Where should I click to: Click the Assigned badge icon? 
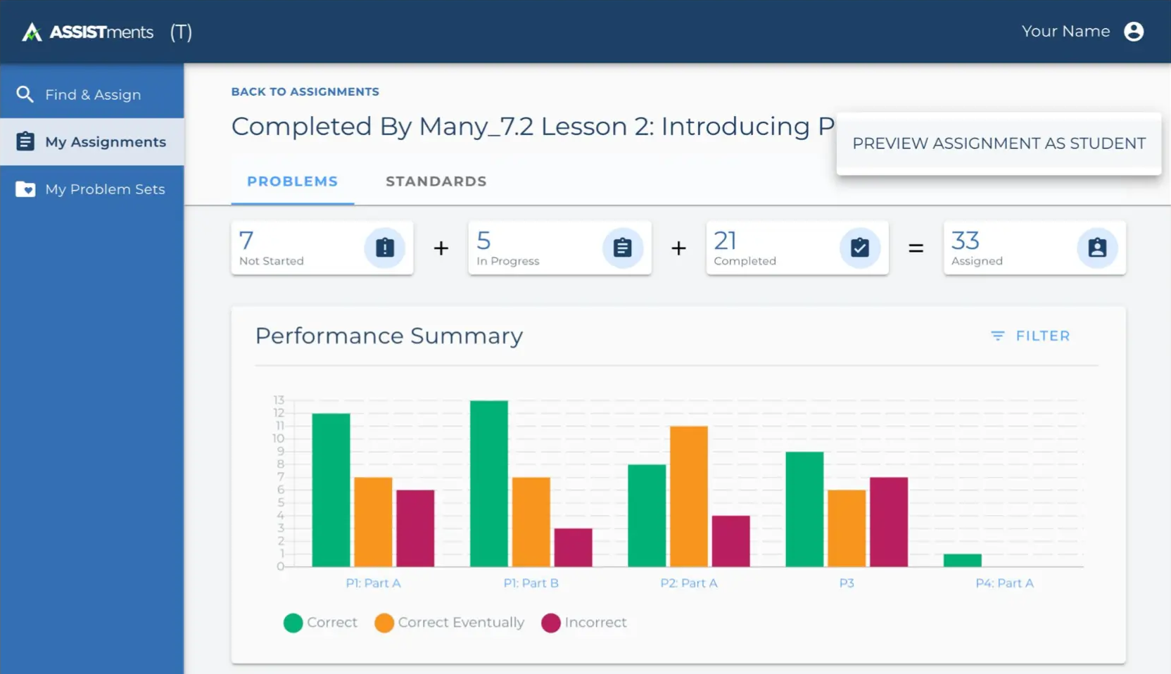[1097, 248]
